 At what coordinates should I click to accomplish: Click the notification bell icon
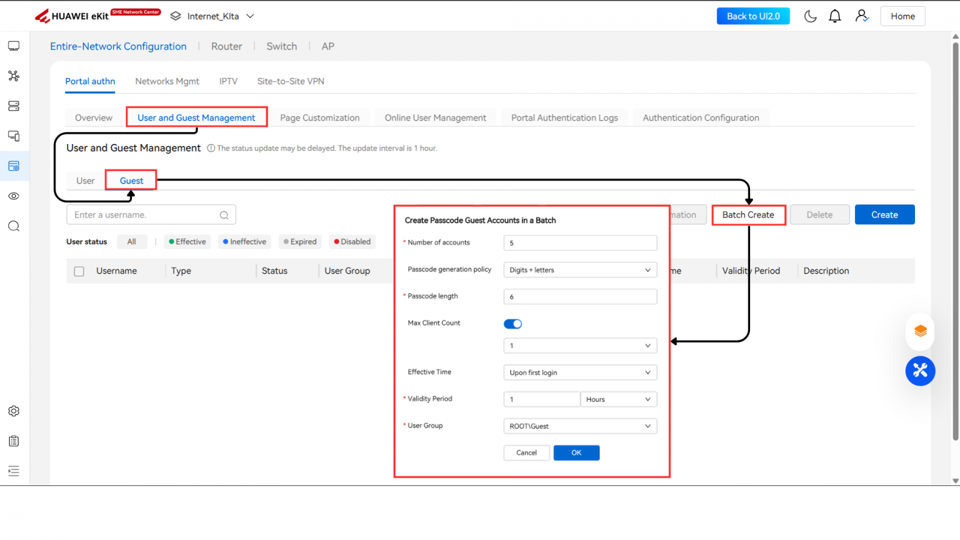point(835,16)
